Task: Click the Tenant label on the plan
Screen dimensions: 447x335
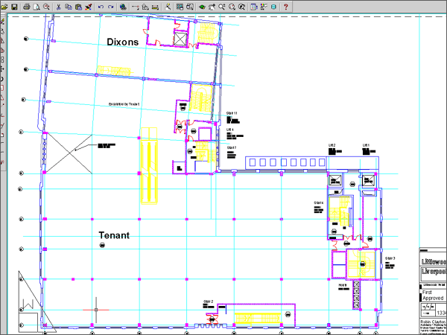Action: pos(114,235)
